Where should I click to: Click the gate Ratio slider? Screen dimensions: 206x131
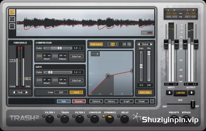58,72
